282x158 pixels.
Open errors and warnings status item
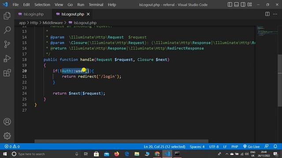click(12, 147)
